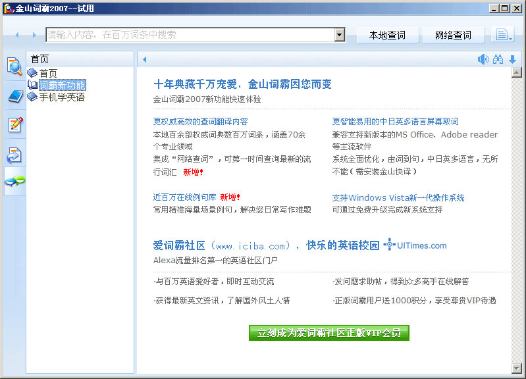Open link 支持Windows Vista新一代操作系统

tap(398, 198)
